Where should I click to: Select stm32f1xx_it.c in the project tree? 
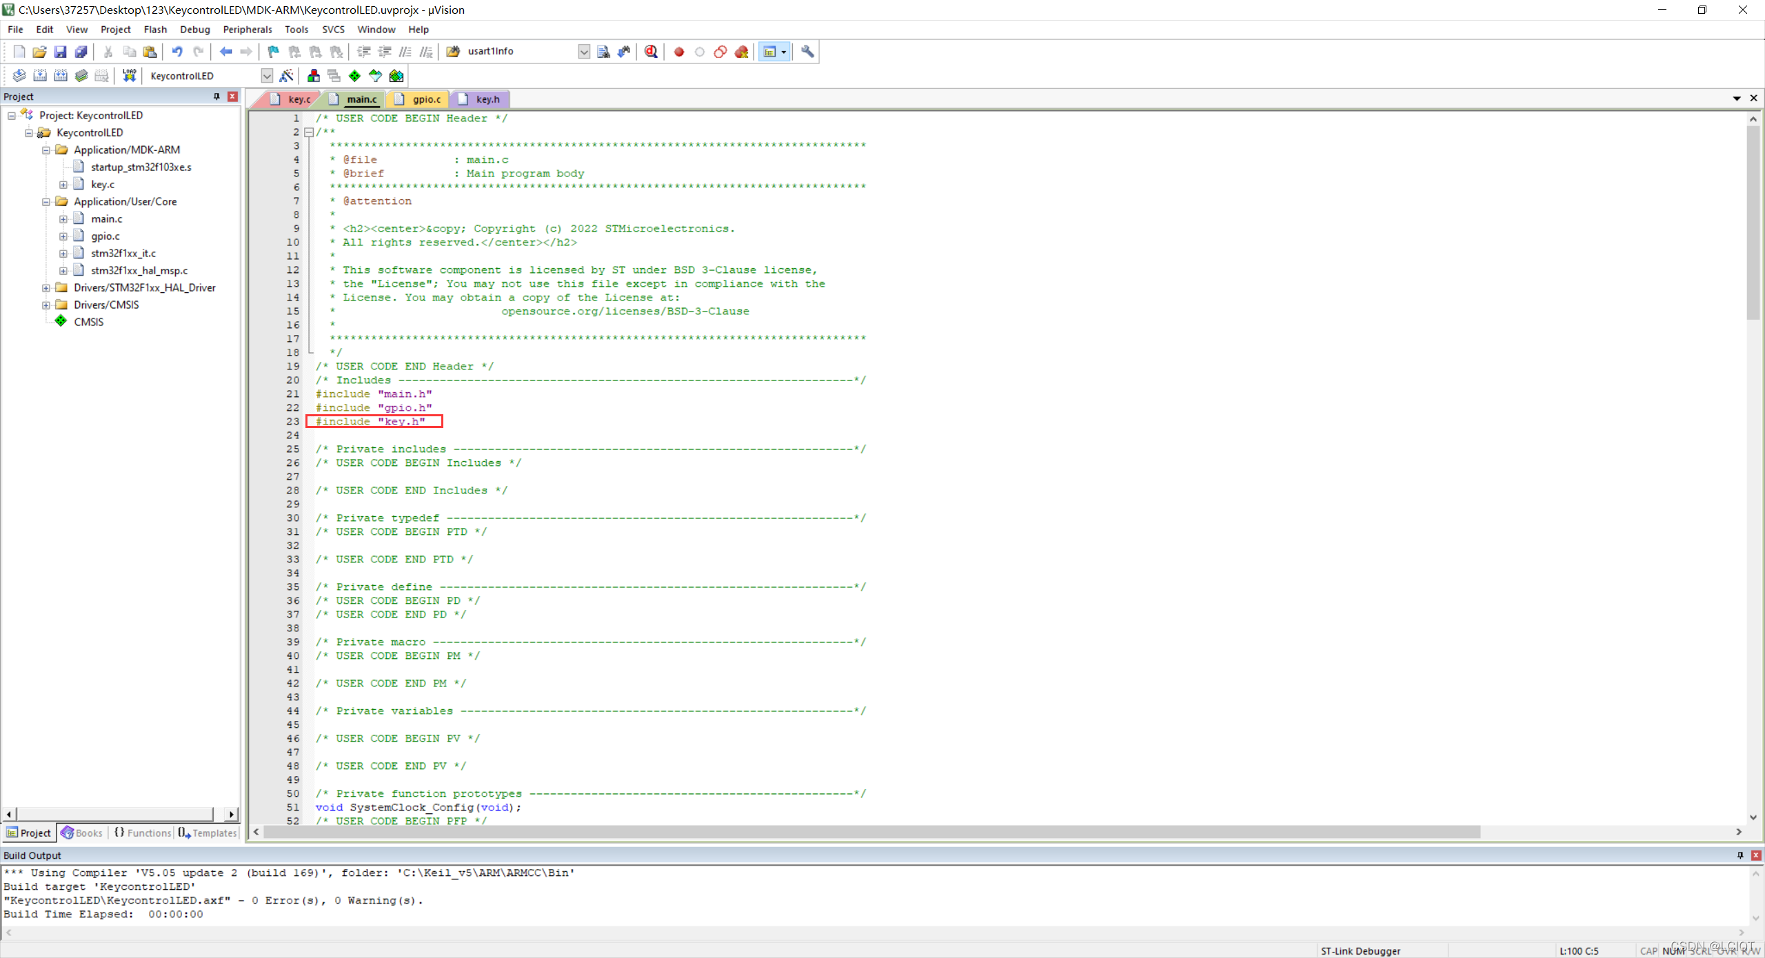123,253
